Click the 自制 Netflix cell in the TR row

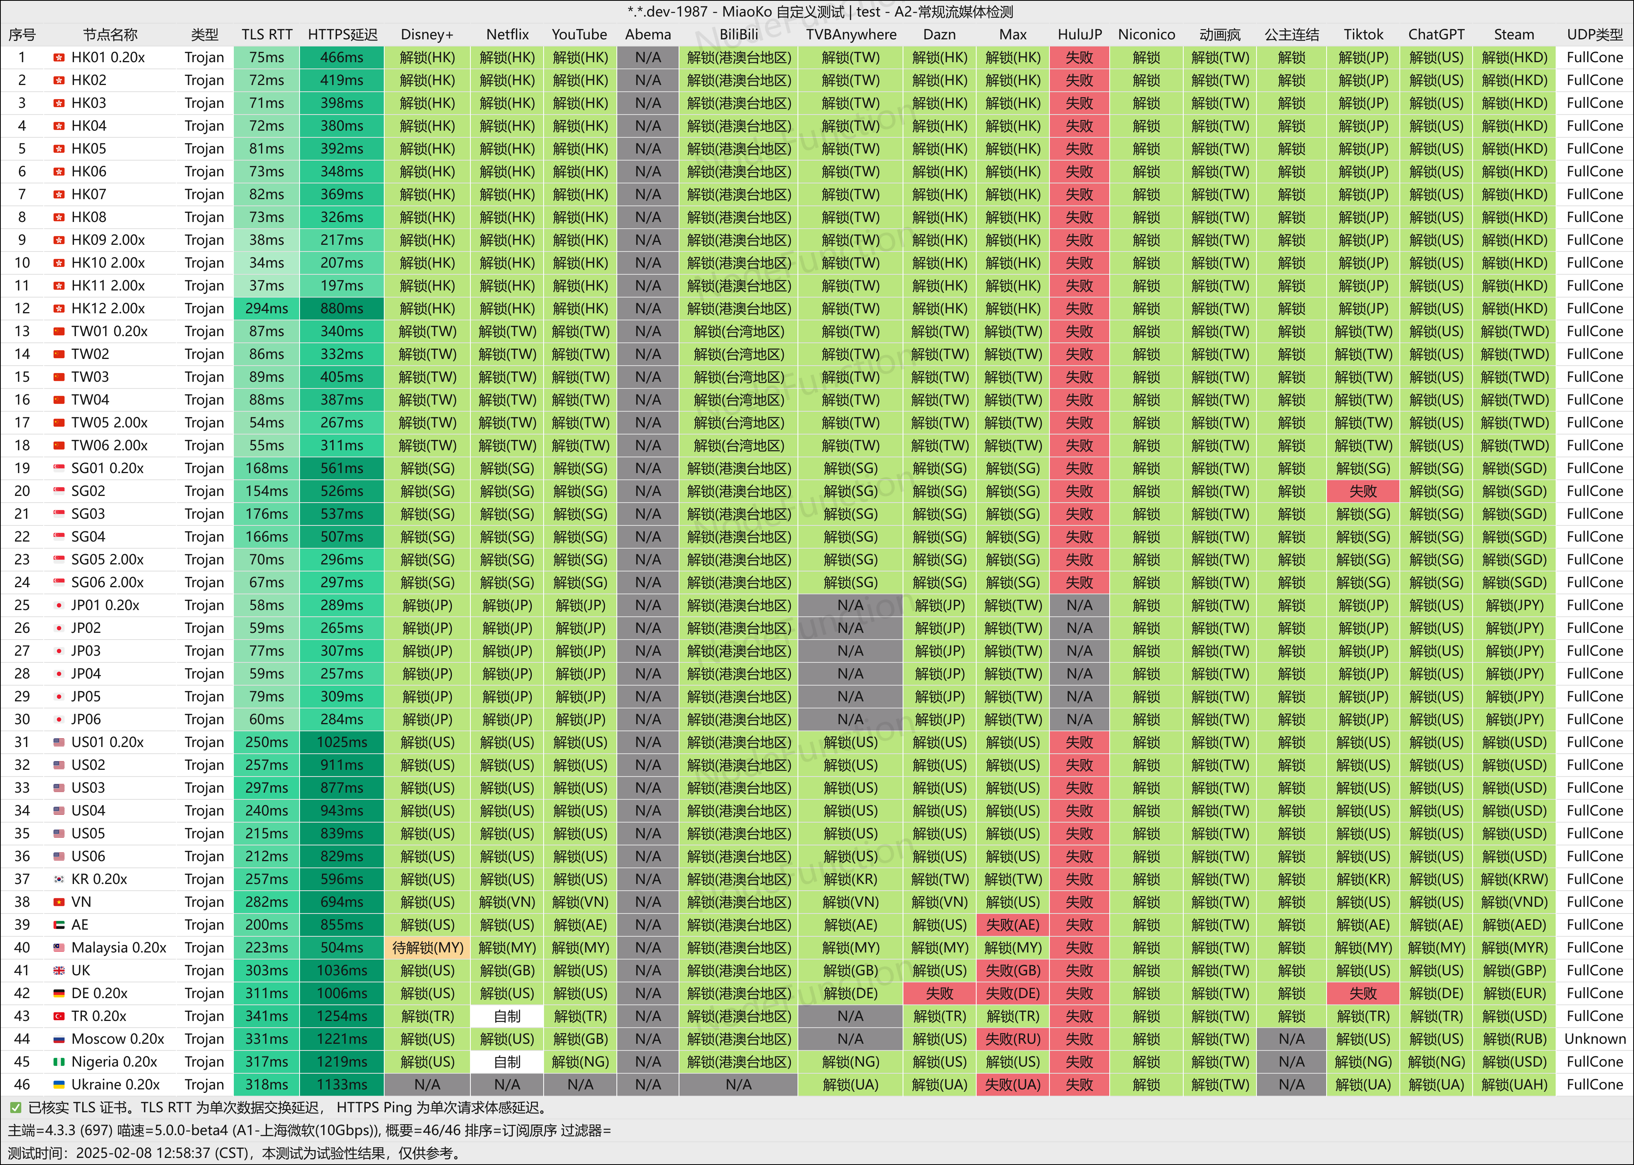point(507,1017)
